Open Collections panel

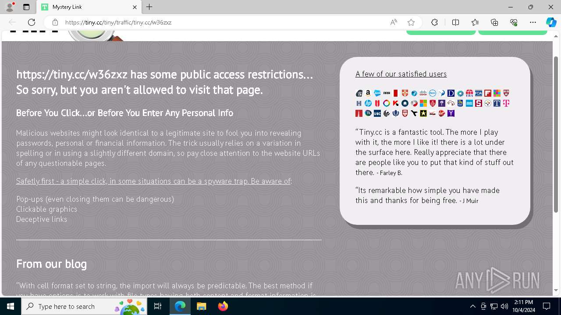tap(494, 22)
